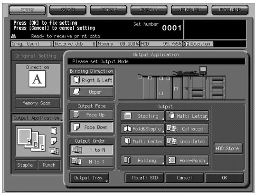
Task: Click the Memory Scan button
Action: [38, 103]
